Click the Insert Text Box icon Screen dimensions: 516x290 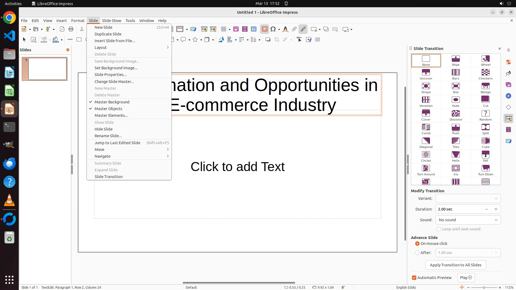pos(264,29)
